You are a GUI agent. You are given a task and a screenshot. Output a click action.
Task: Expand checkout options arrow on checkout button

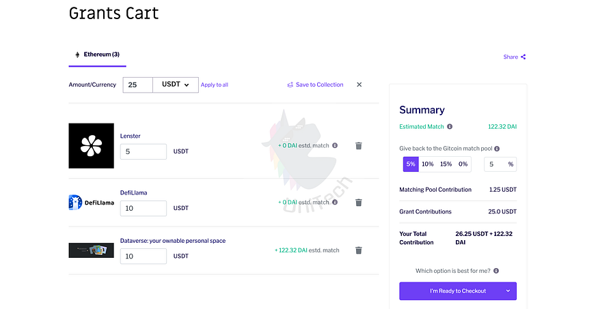pos(508,291)
